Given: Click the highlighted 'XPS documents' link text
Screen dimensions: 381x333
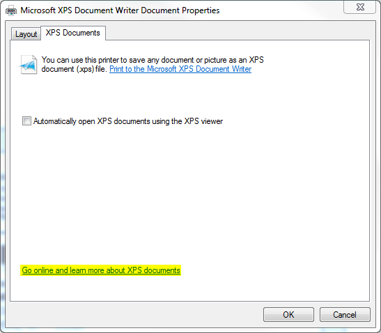Looking at the screenshot, I should coord(154,270).
